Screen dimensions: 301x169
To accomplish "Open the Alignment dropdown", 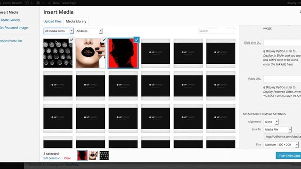I will pos(271,122).
